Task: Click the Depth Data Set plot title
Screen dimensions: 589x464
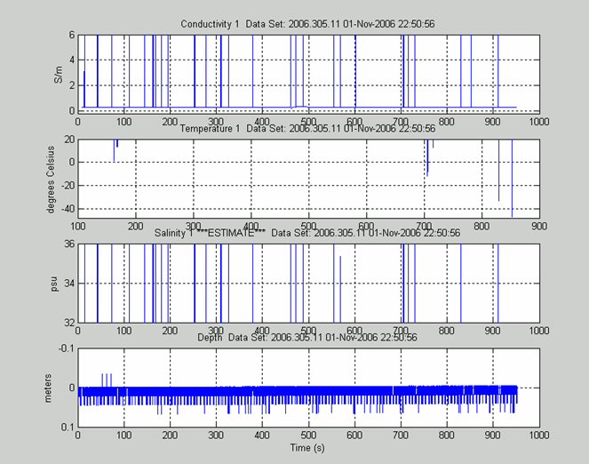Action: click(x=307, y=338)
